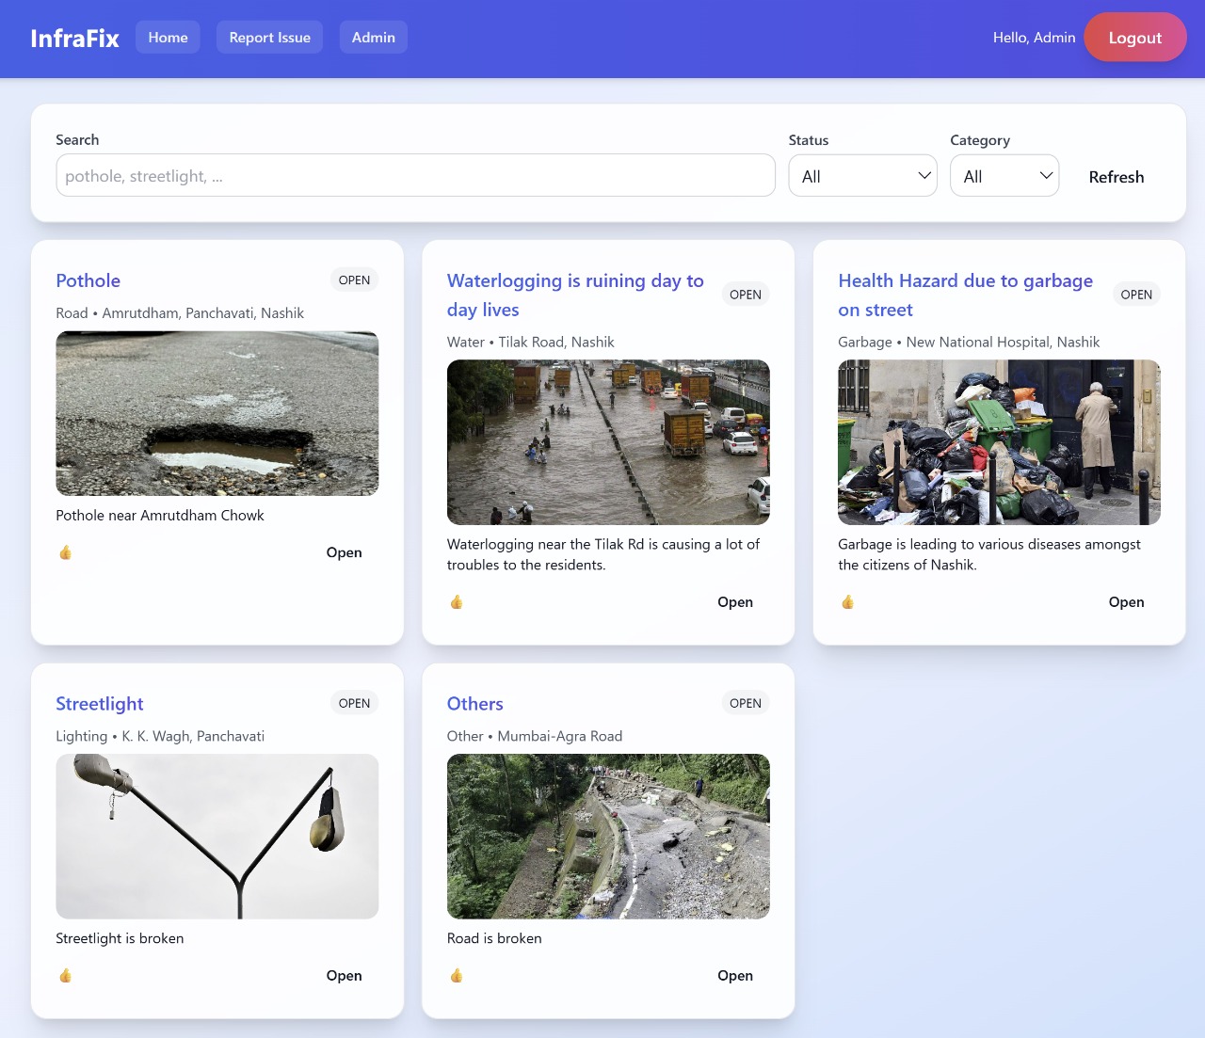Click thumbs-up on the Waterlogging issue card
1205x1038 pixels.
tap(457, 602)
